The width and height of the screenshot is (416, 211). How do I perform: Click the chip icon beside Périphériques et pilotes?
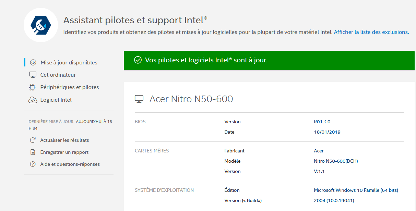click(32, 87)
